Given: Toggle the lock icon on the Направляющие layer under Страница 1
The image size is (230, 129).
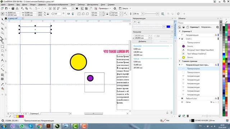Looking at the screenshot, I should pos(216,35).
